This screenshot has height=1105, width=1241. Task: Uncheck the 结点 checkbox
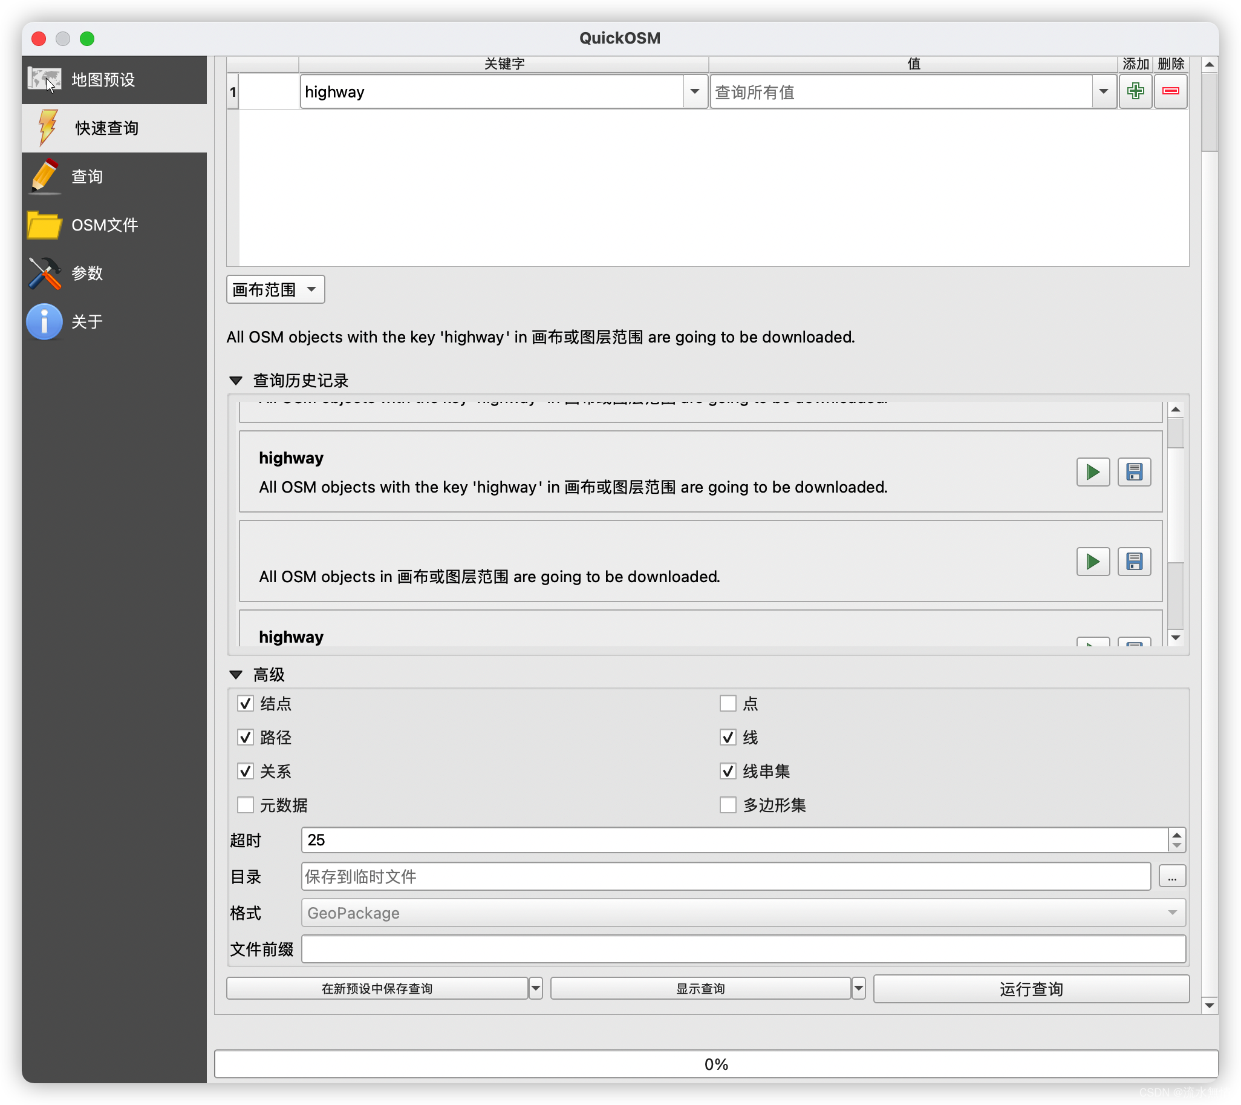click(246, 703)
